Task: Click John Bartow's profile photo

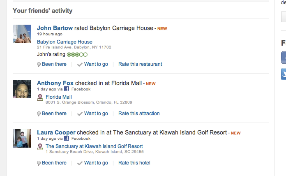Action: click(x=22, y=34)
